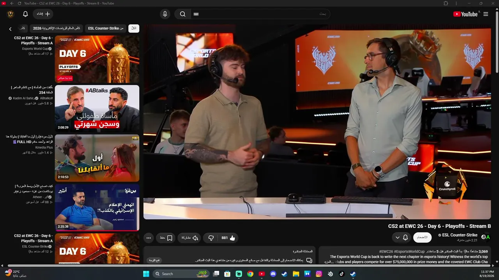Like the video (881 likes)

pos(228,238)
